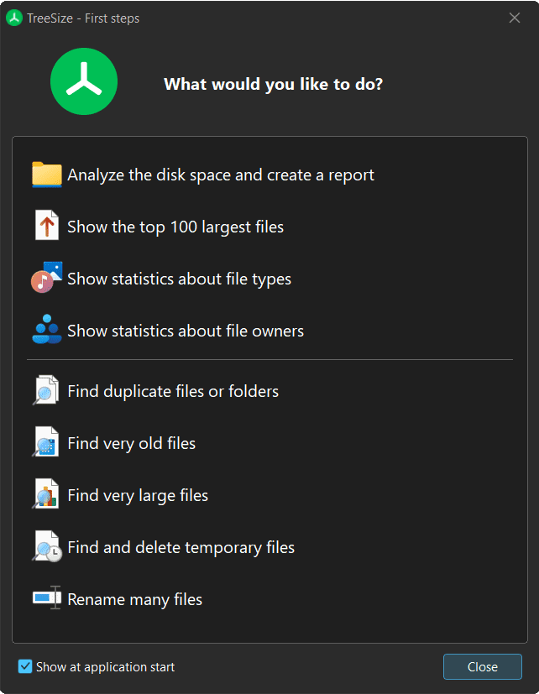Click the blue people icon for file owners
The image size is (539, 694).
click(46, 329)
